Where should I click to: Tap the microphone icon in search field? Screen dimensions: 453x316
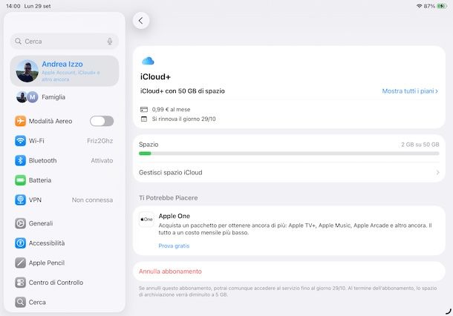(110, 42)
